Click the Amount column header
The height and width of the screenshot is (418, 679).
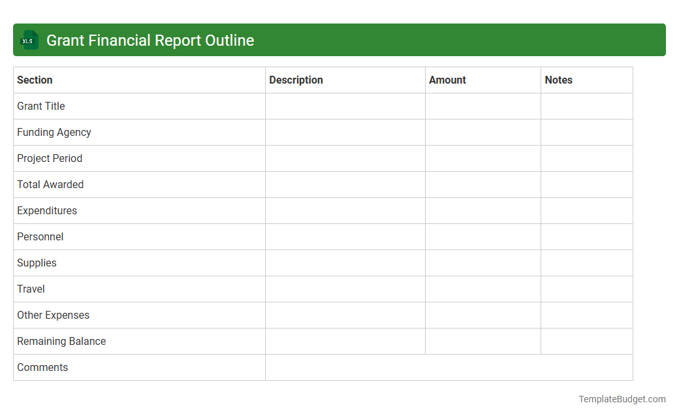448,80
